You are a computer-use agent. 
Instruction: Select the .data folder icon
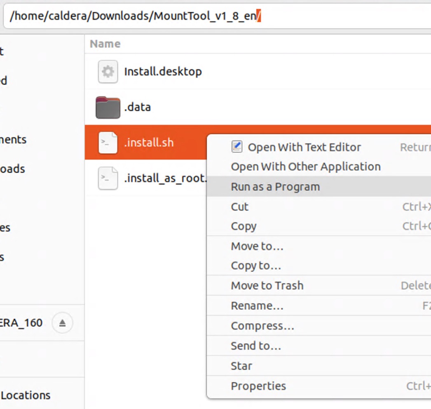(108, 108)
